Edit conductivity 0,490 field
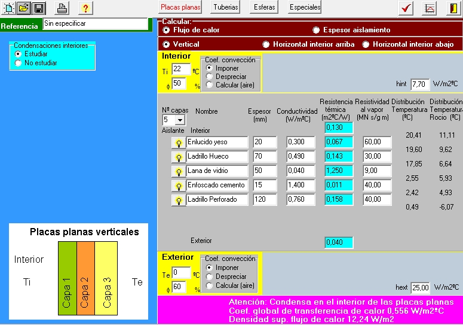Viewport: 463px width, 325px height. point(301,156)
